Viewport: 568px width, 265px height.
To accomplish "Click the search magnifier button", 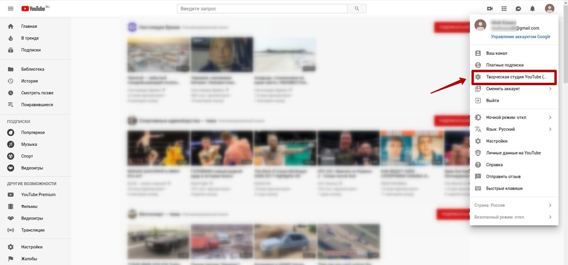I will (x=357, y=9).
